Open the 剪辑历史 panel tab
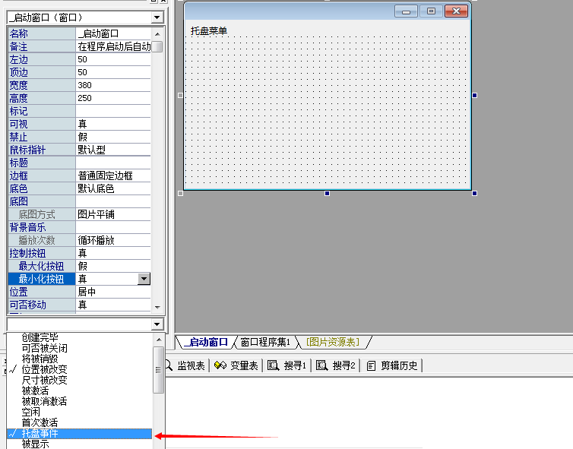 (391, 365)
